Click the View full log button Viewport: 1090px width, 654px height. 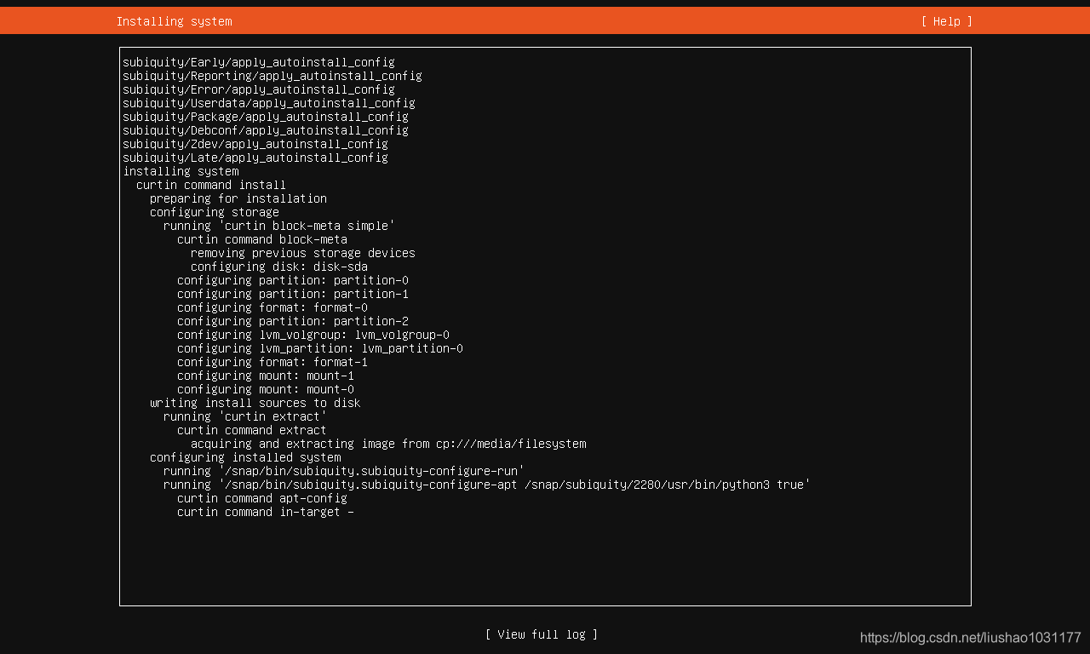coord(542,634)
